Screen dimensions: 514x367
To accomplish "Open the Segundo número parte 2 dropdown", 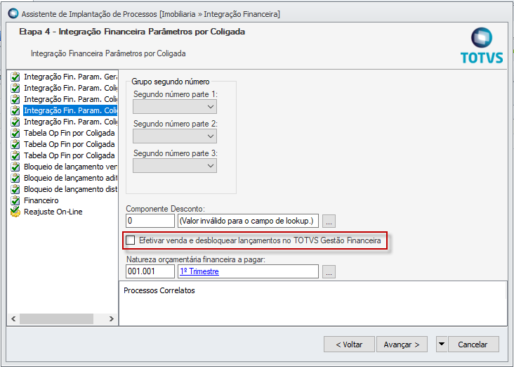I will click(175, 136).
